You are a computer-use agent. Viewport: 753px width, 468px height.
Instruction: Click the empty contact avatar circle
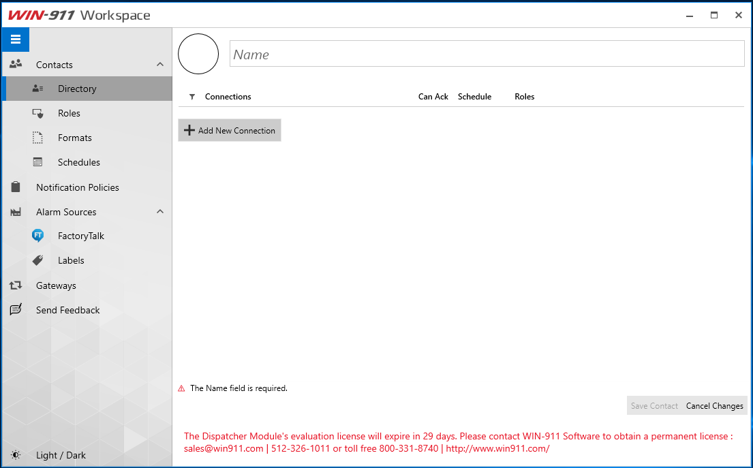click(198, 54)
